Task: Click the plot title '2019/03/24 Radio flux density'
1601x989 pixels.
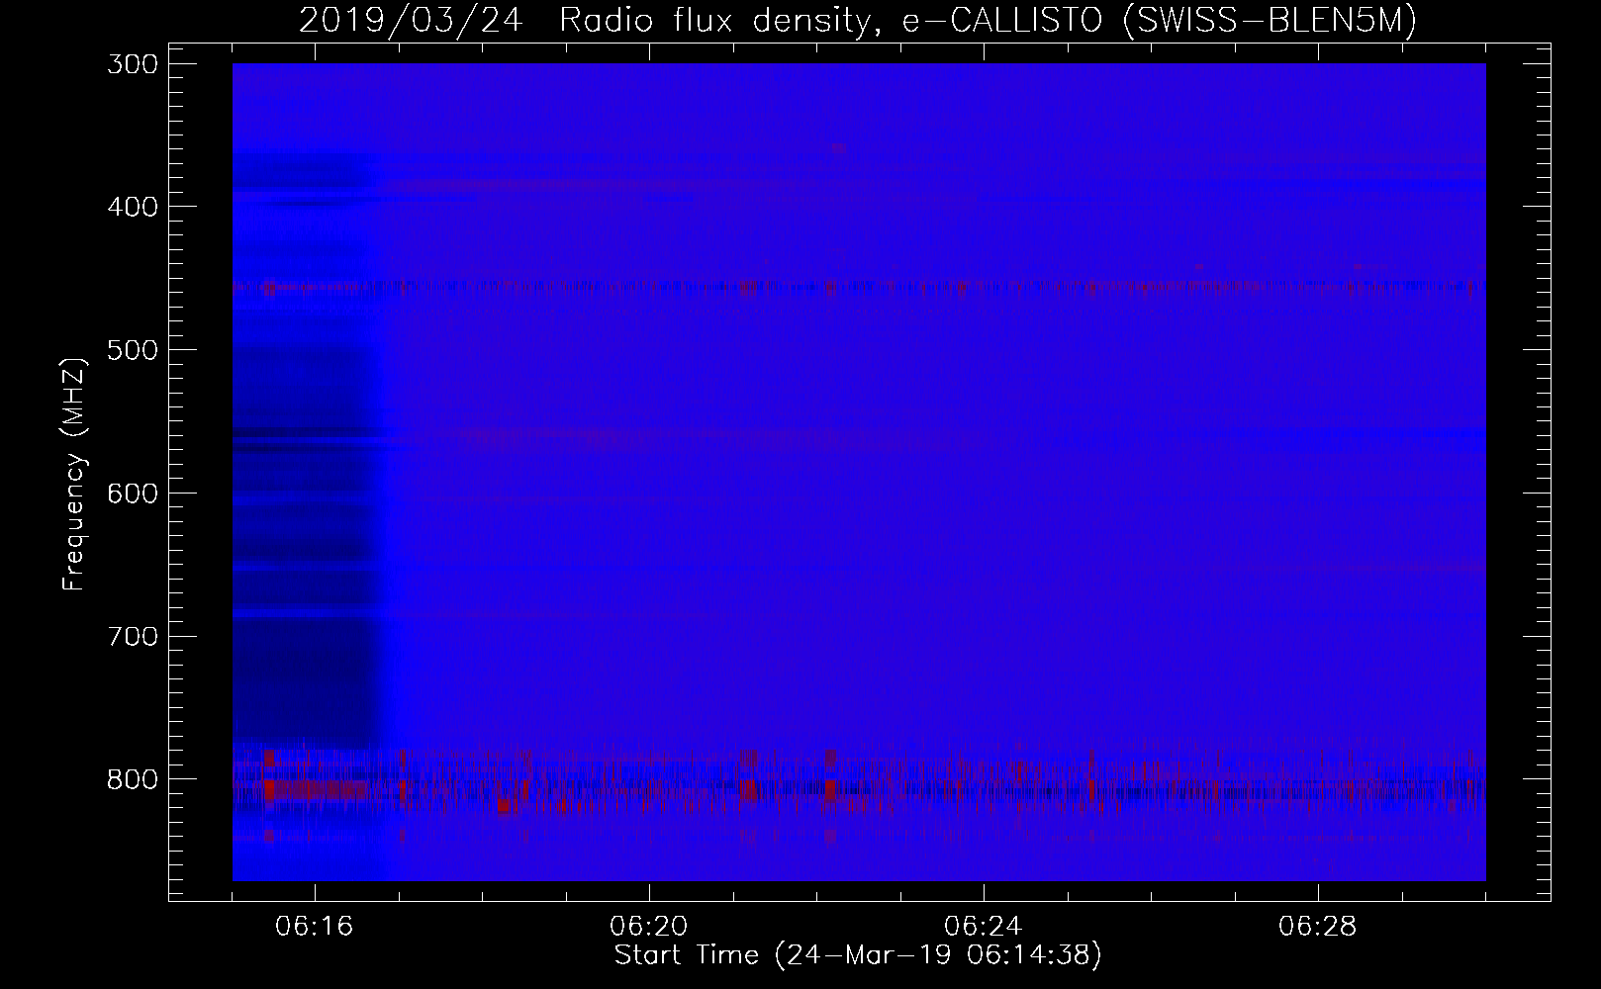Action: tap(589, 20)
